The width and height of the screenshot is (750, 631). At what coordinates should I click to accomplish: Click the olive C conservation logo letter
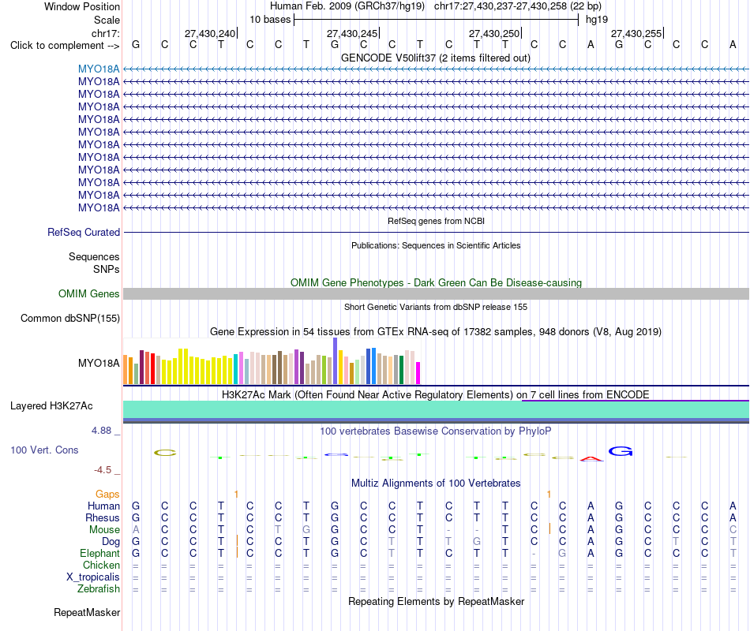click(x=165, y=453)
